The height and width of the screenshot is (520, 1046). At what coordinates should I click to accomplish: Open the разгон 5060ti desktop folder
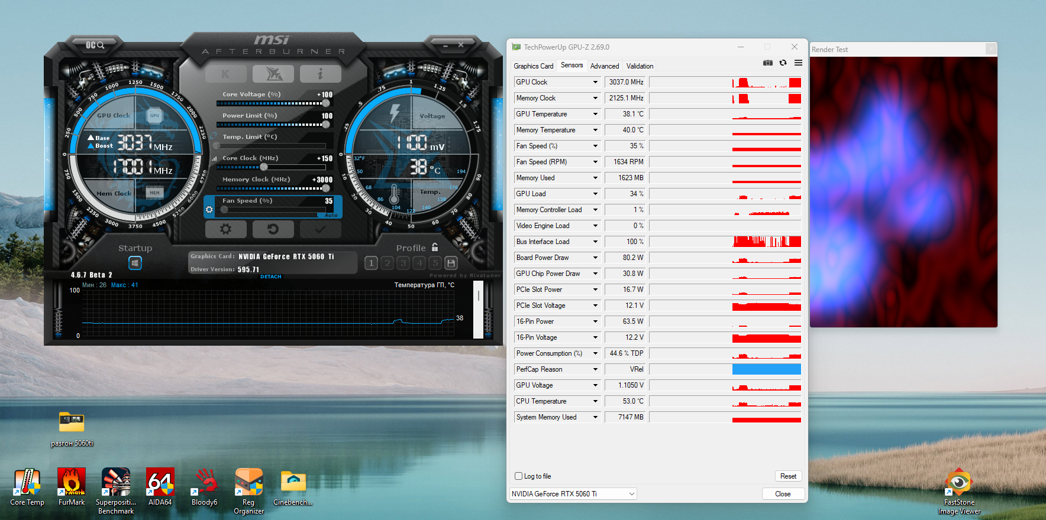[72, 429]
